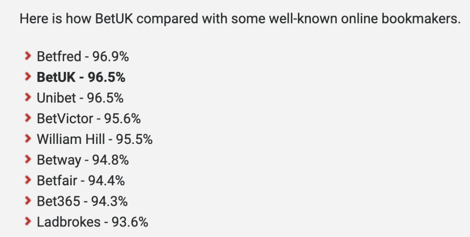Click the arrow bullet next to William Hill
The width and height of the screenshot is (470, 237).
28,138
